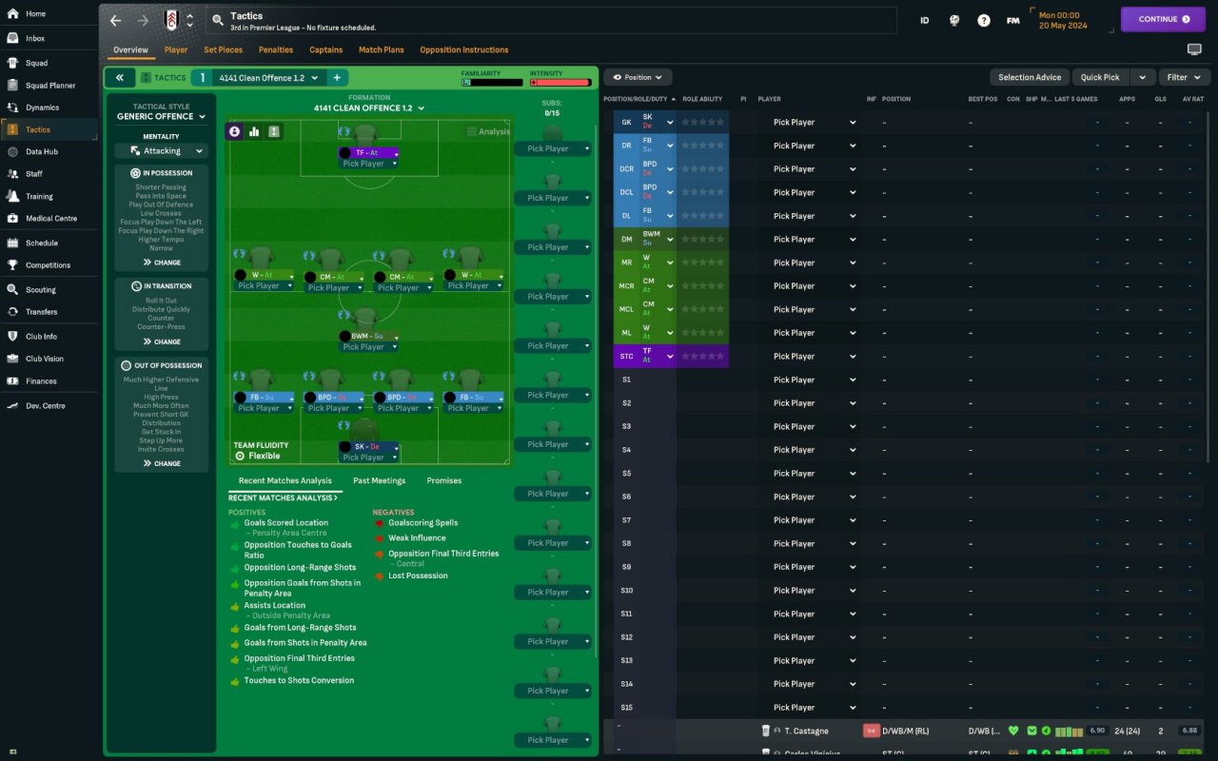Viewport: 1218px width, 761px height.
Task: Open the Recent Matches Analysis heading link
Action: point(283,498)
